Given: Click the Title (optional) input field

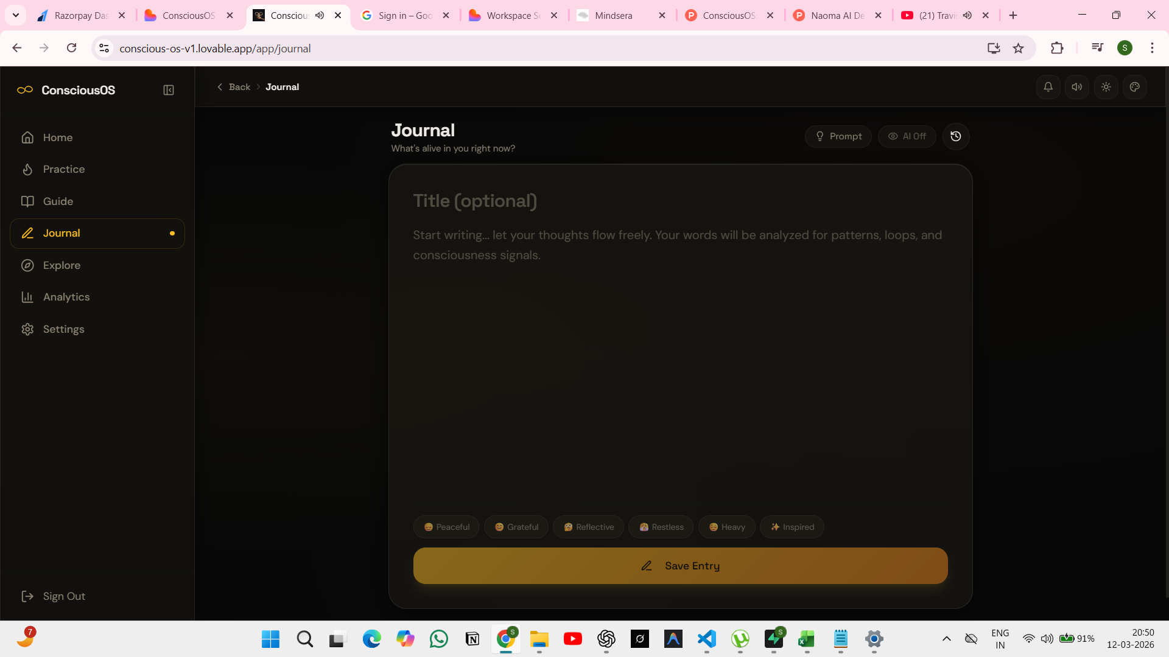Looking at the screenshot, I should (x=680, y=201).
